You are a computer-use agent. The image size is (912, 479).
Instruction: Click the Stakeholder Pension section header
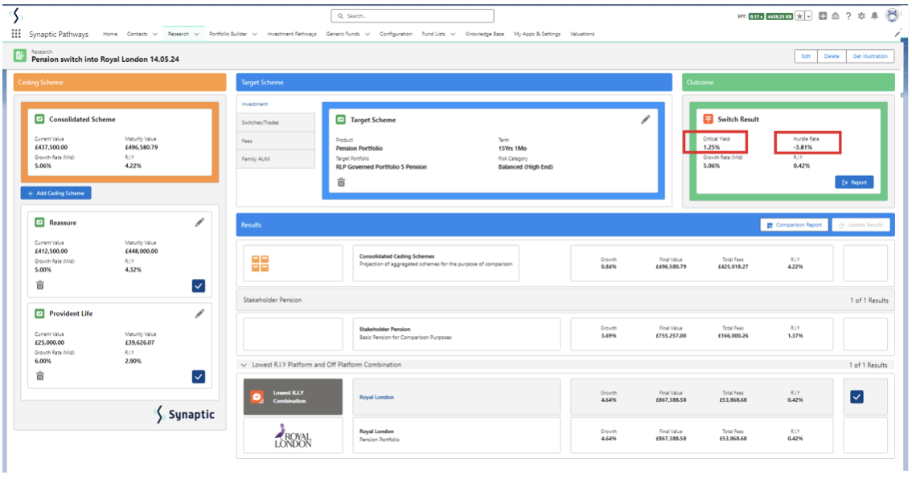565,300
